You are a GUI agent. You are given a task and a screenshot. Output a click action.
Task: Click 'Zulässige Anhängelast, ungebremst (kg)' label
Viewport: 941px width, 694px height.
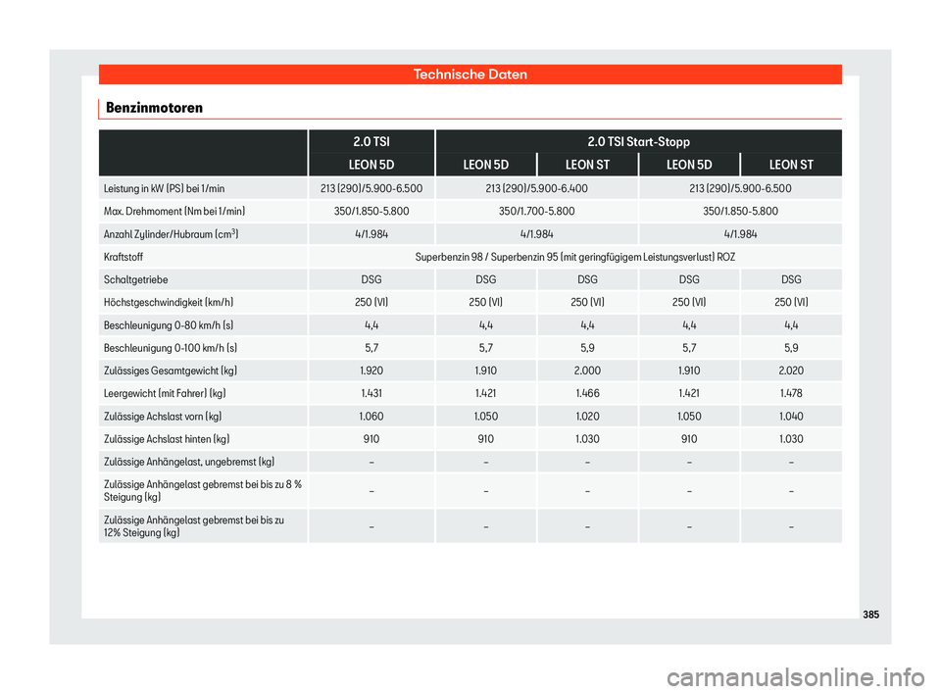[x=189, y=463]
